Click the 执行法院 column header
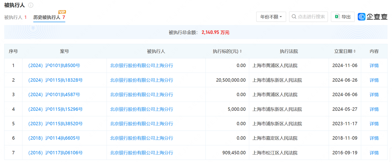 point(289,51)
